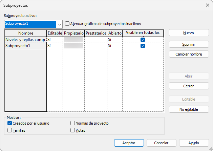Uncheck visibility for Subproyecto1 row

[143, 46]
